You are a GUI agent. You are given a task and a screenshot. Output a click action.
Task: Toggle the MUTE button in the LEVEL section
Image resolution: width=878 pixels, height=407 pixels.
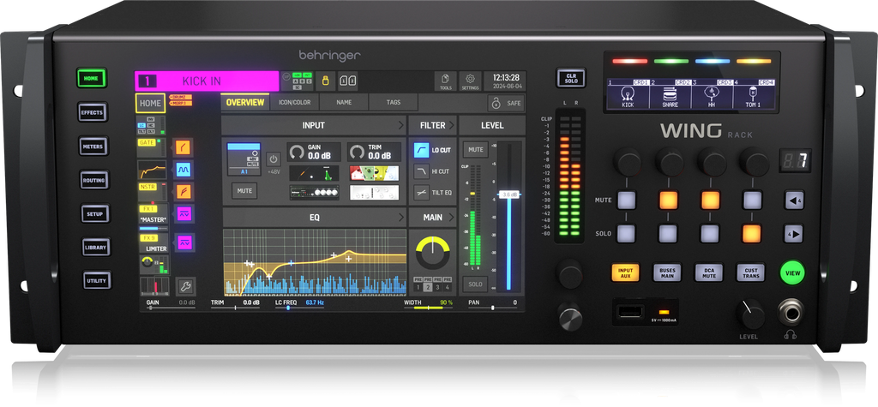coord(475,149)
